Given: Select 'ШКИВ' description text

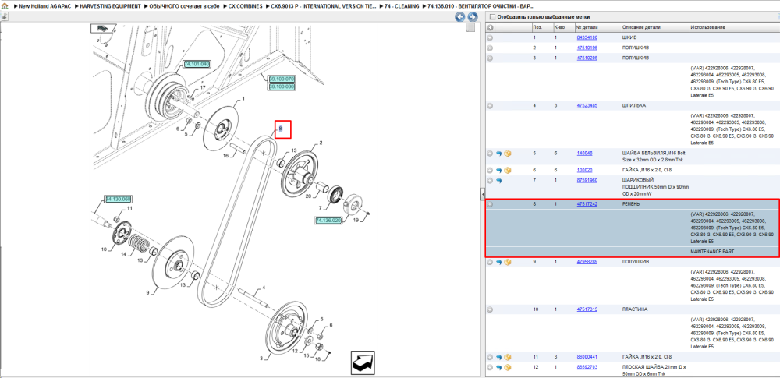Looking at the screenshot, I should [x=629, y=37].
